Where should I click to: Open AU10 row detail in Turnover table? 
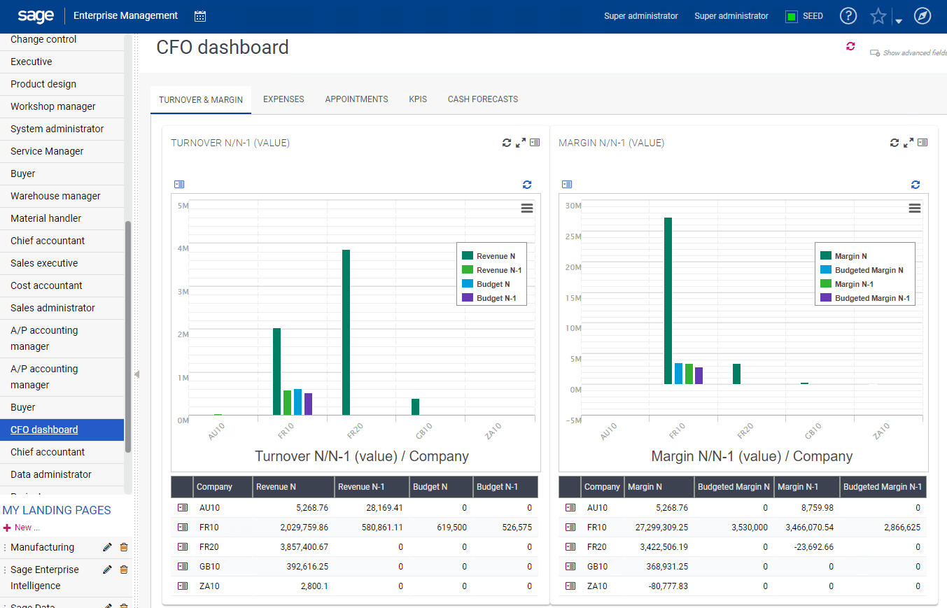click(x=182, y=508)
